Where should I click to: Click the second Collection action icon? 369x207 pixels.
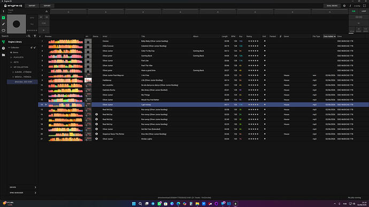click(x=35, y=47)
